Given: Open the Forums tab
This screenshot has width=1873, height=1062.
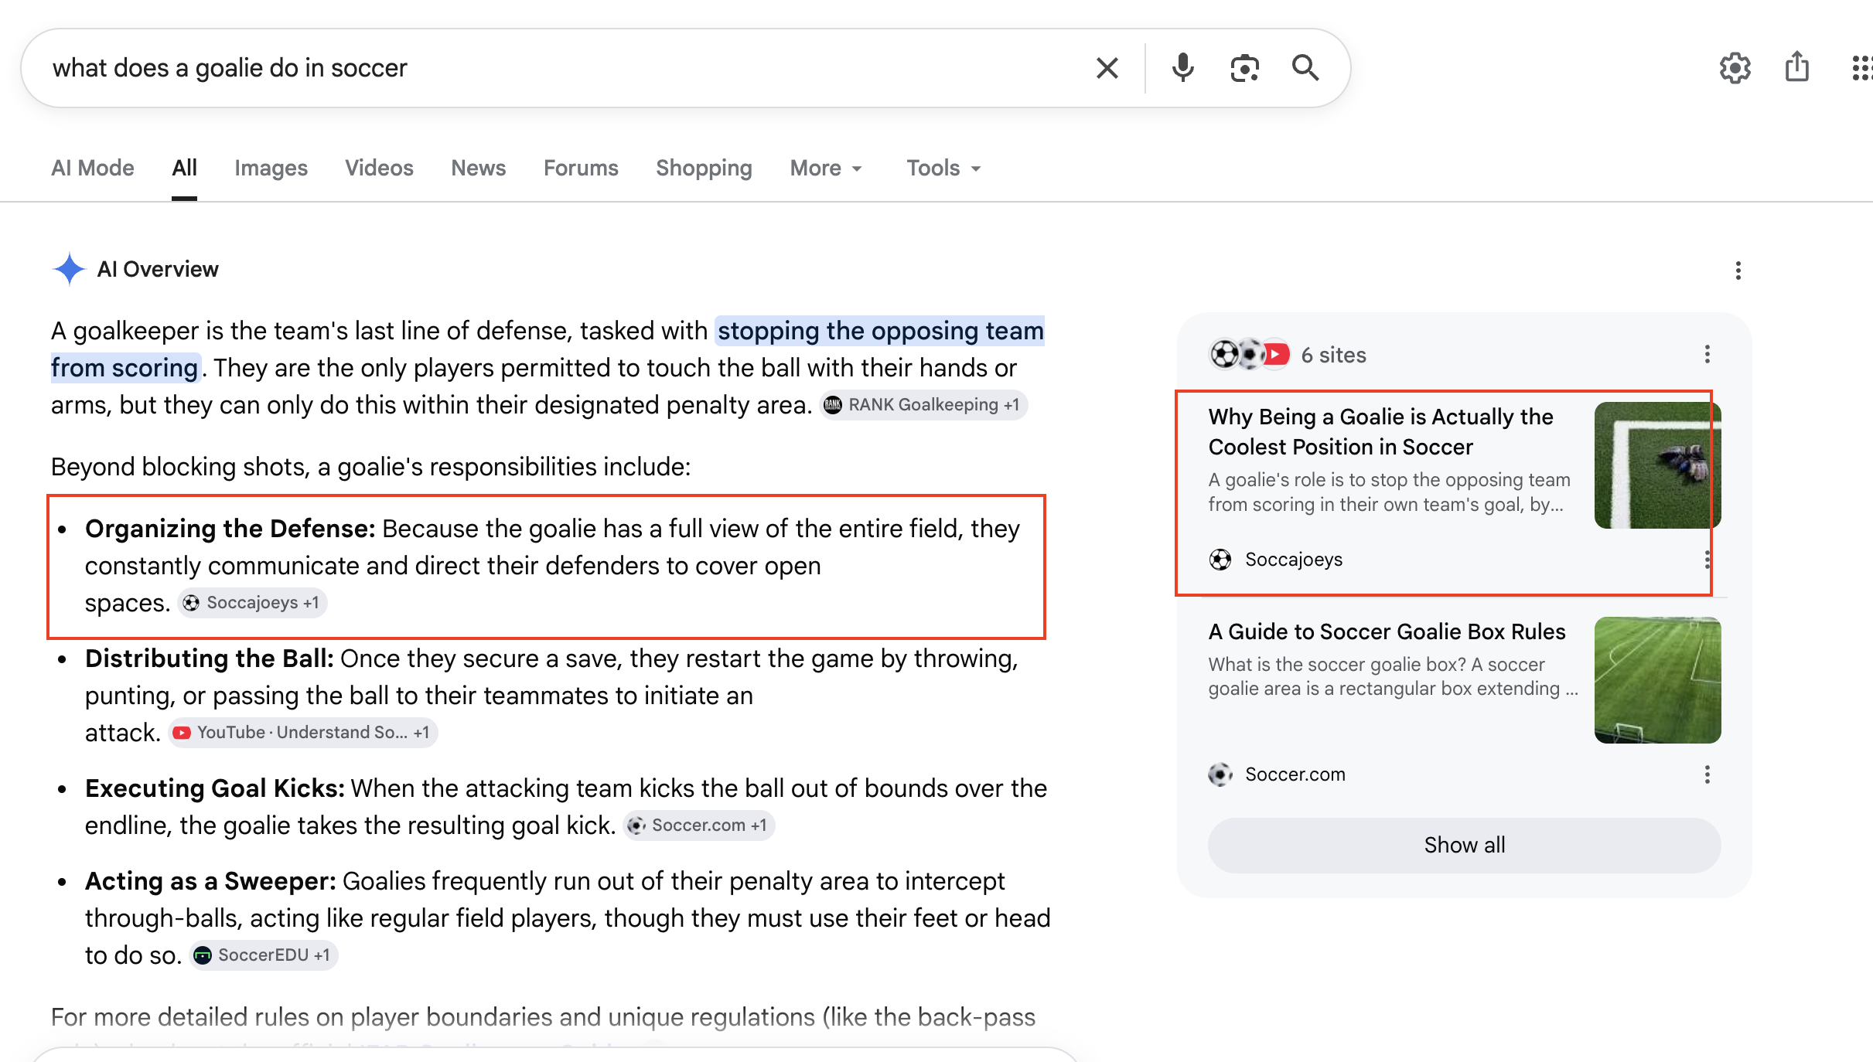Looking at the screenshot, I should (x=581, y=168).
